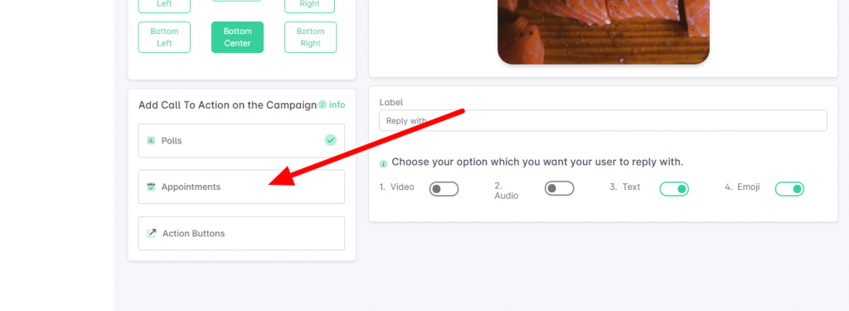Click the info icon beside Call To Action heading
This screenshot has width=849, height=311.
point(323,104)
